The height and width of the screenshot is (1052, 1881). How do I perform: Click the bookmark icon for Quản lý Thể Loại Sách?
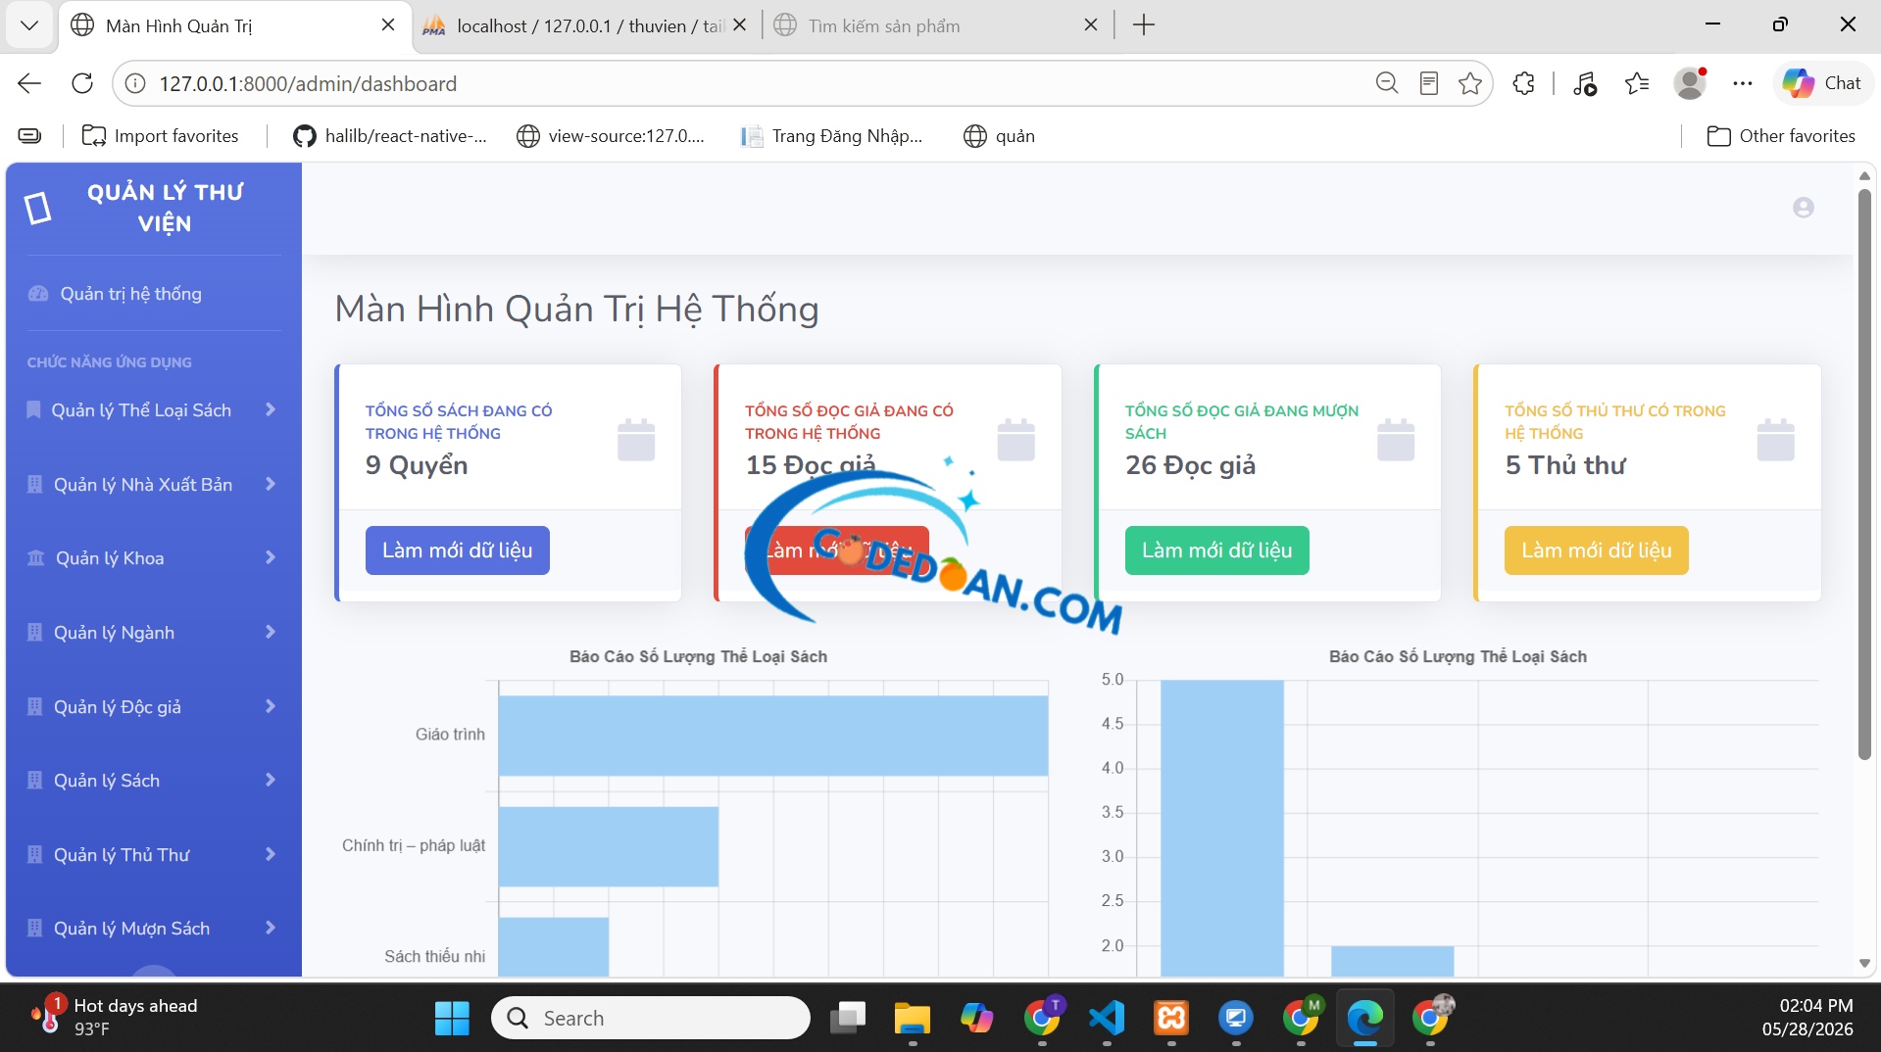[x=33, y=409]
